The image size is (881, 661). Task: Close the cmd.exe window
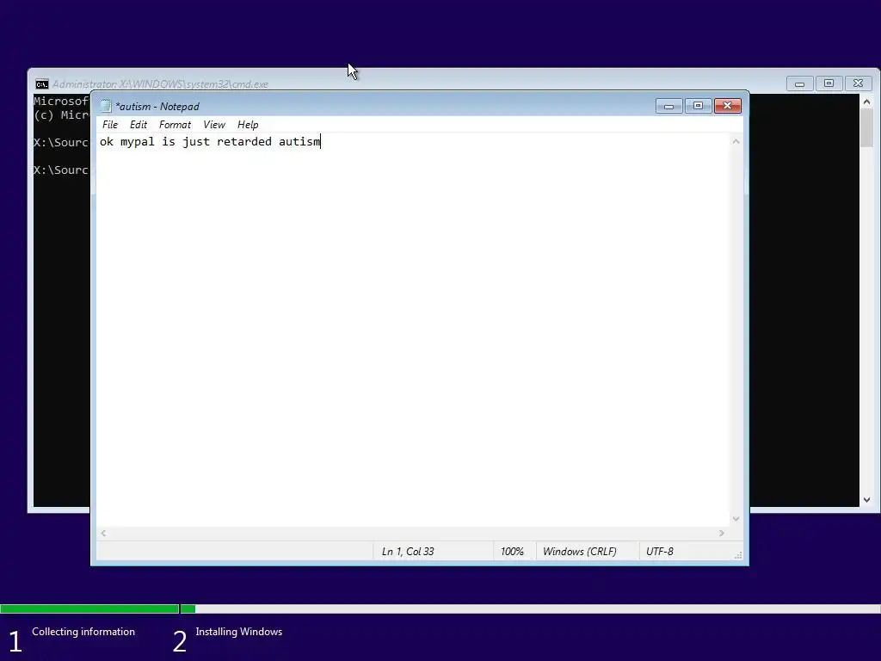click(x=858, y=83)
